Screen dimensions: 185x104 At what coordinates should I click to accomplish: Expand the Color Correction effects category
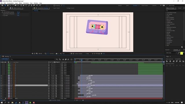[x=166, y=24]
